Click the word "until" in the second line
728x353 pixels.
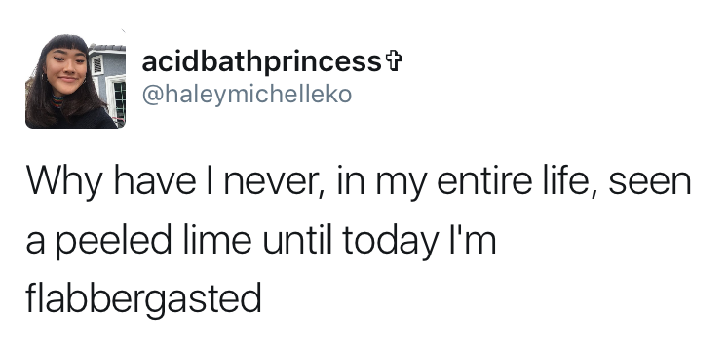point(297,240)
